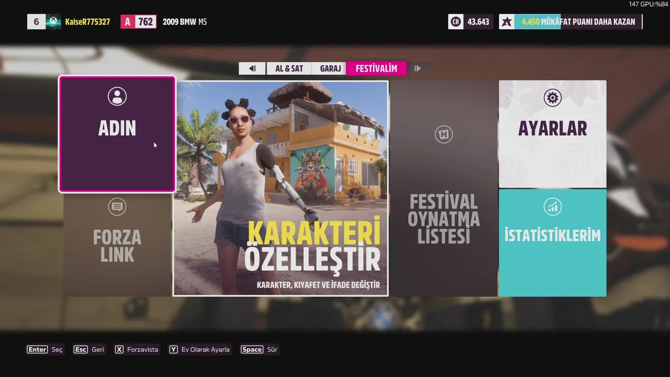
Task: Open the İstatistiklerim statistics tile
Action: pos(552,243)
